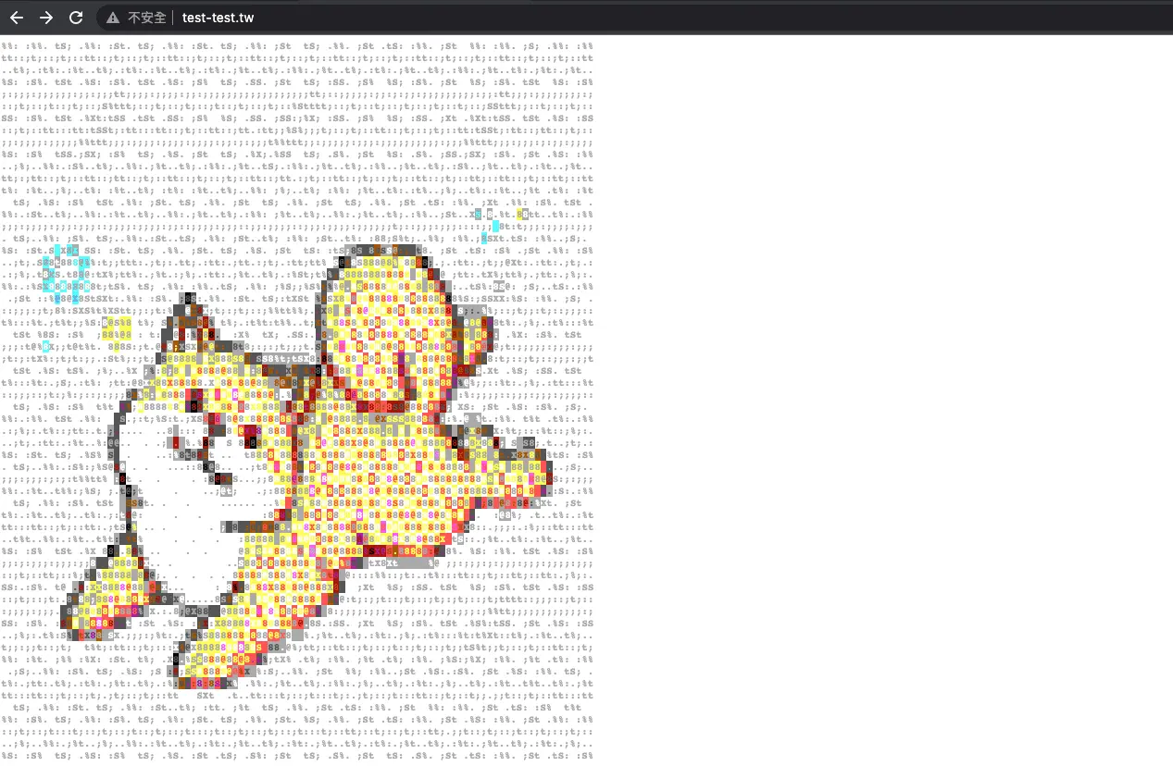Screen dimensions: 1173x766
Task: Click the browser forward arrow
Action: coord(46,18)
